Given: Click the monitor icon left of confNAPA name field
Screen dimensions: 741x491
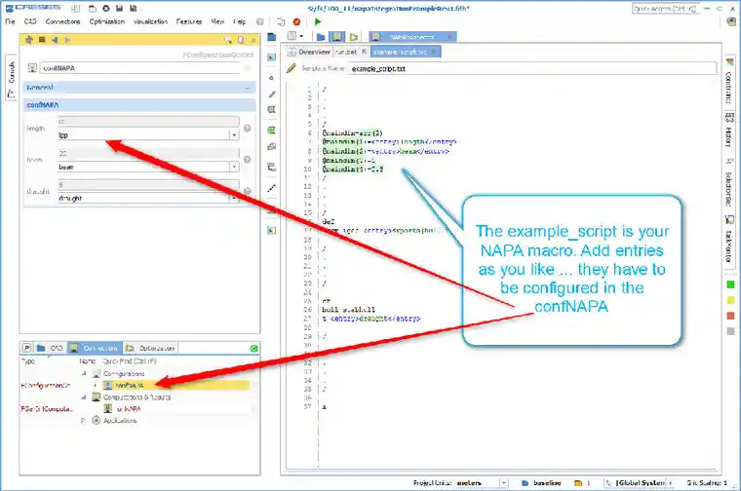Looking at the screenshot, I should click(x=32, y=68).
